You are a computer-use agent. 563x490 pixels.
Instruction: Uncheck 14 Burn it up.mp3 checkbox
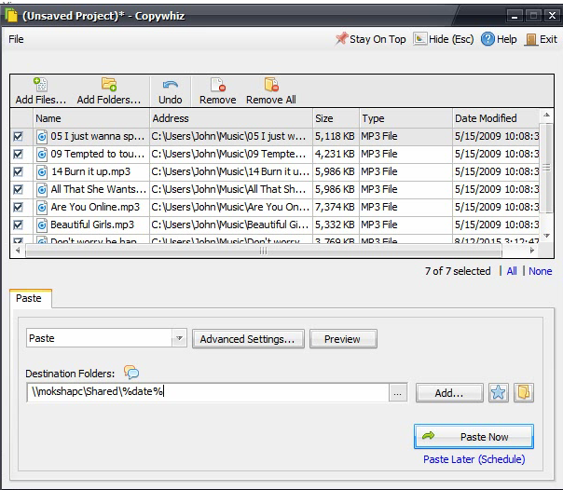(x=18, y=171)
